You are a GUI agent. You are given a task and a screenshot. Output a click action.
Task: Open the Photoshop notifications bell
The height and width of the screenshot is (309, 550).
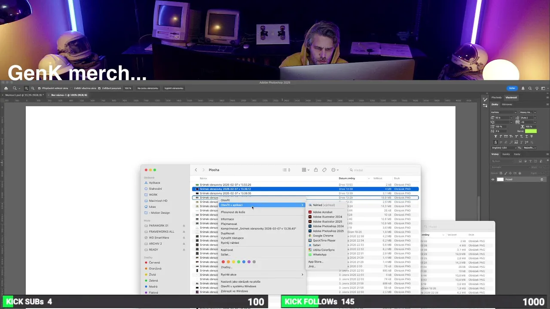point(523,88)
